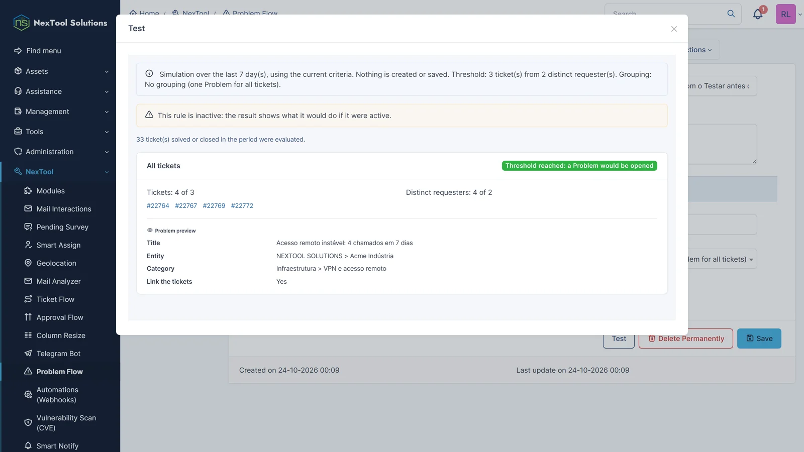Click into the Search input field

pos(666,13)
